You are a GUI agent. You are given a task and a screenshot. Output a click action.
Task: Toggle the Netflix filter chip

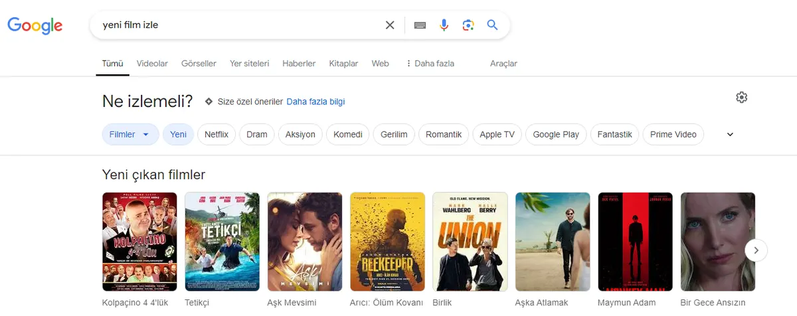(216, 134)
